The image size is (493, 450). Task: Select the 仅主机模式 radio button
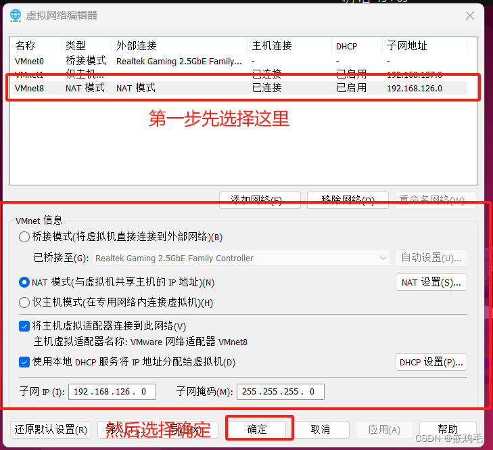point(24,302)
